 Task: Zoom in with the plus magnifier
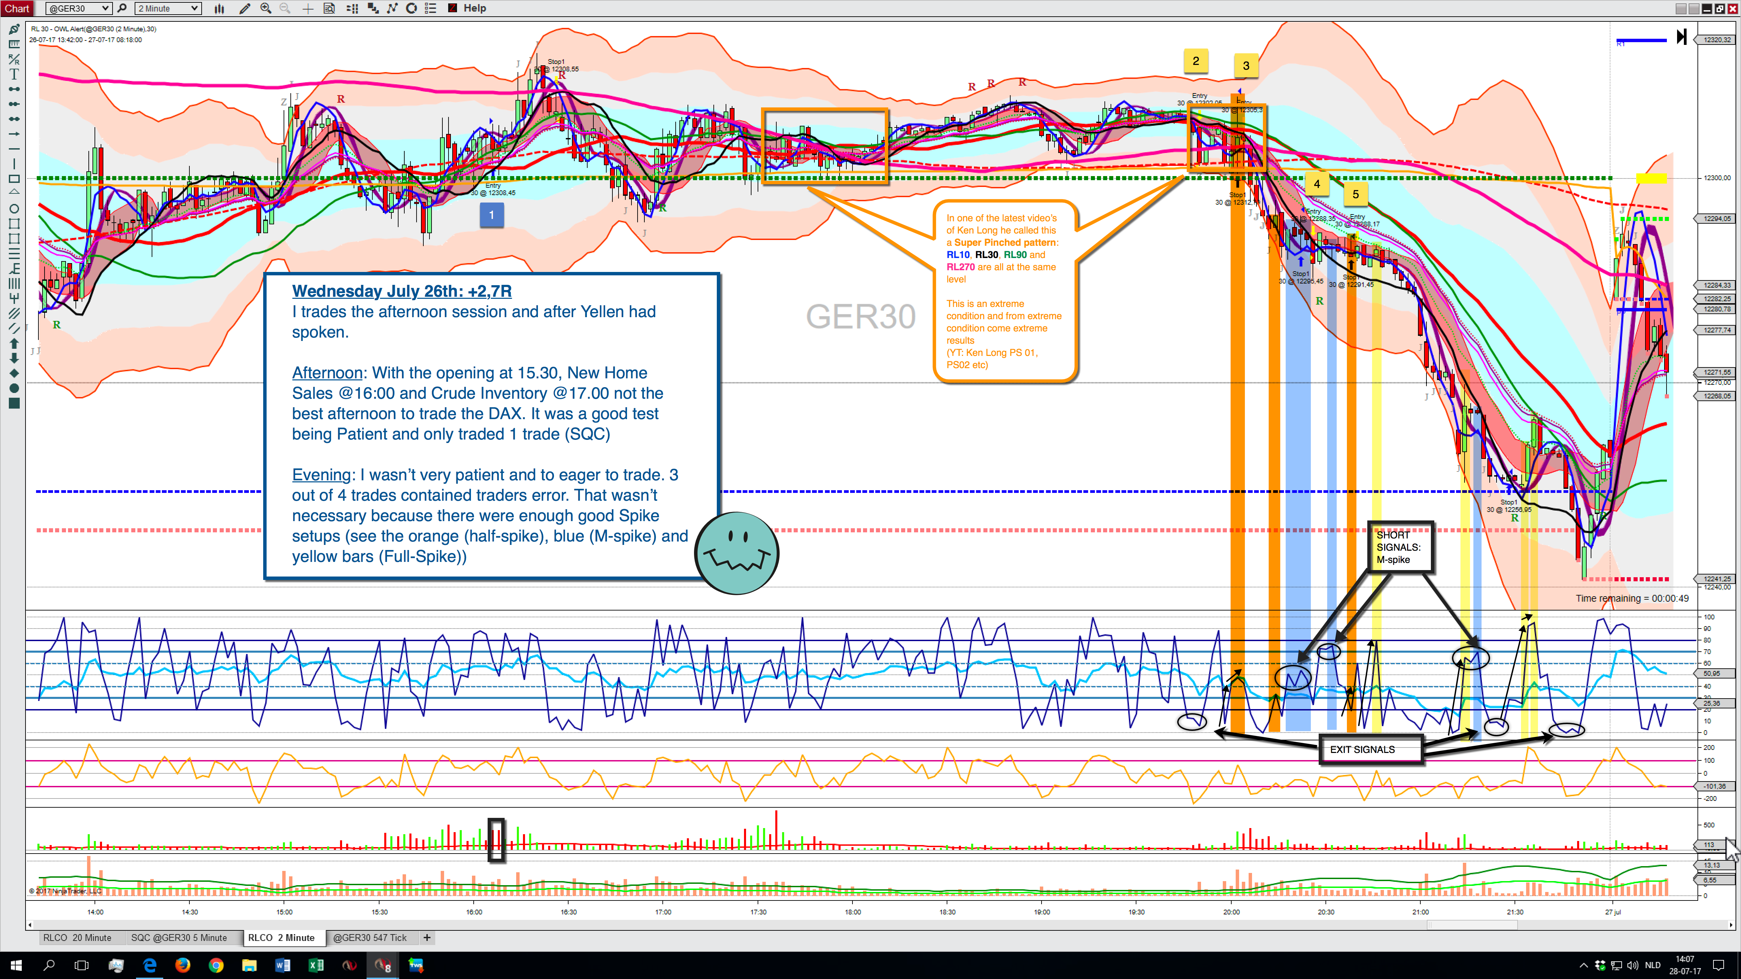[266, 8]
